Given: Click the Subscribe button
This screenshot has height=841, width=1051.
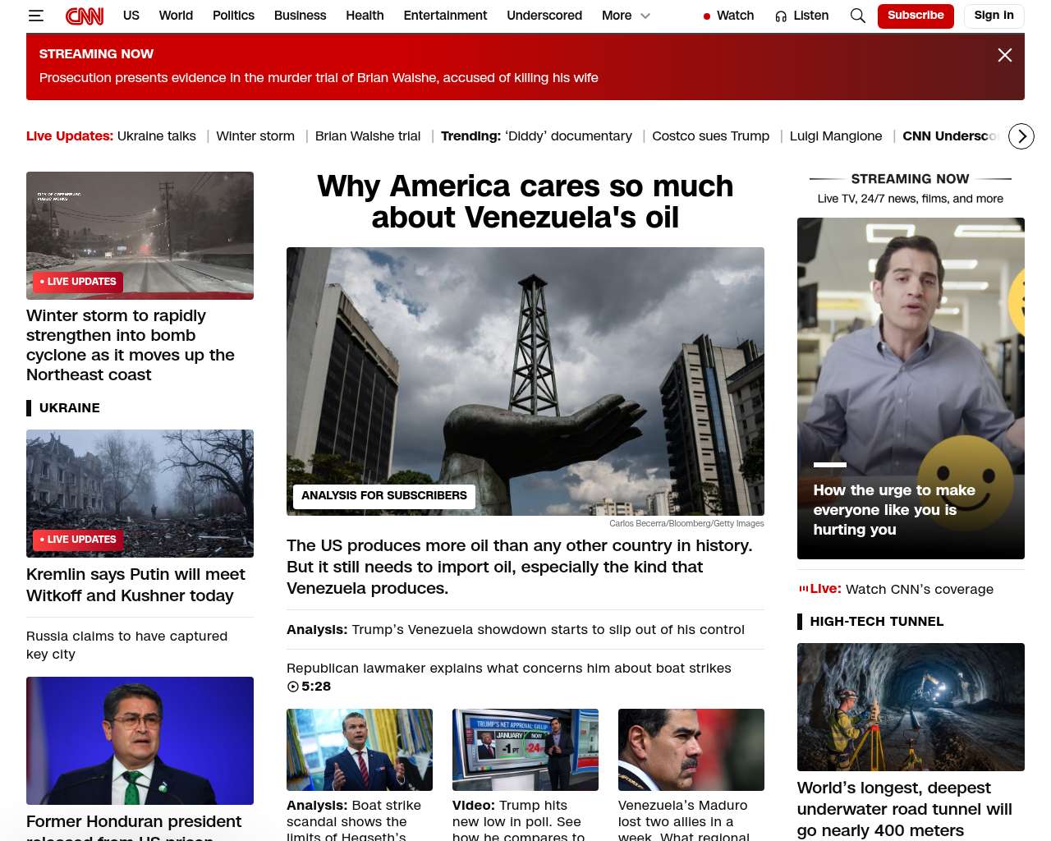Looking at the screenshot, I should click(x=916, y=16).
